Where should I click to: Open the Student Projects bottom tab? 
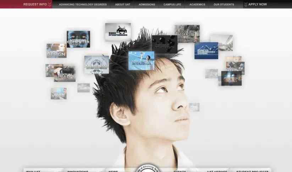point(252,171)
